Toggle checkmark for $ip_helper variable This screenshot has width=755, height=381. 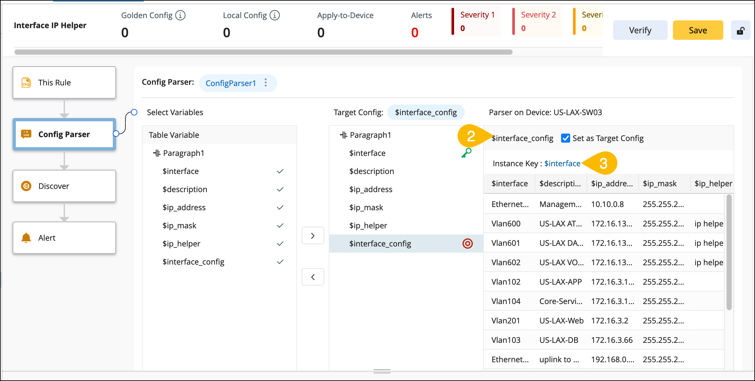click(x=280, y=244)
